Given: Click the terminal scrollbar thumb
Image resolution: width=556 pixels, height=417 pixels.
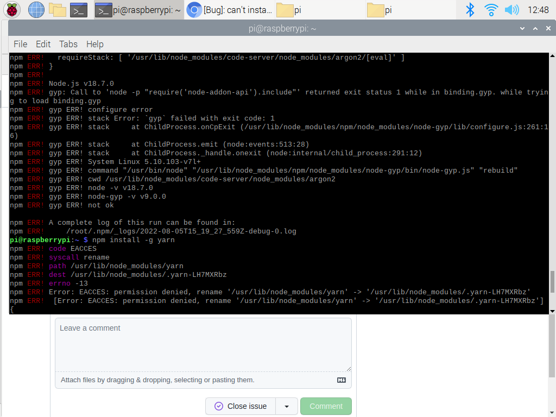Looking at the screenshot, I should click(x=552, y=282).
